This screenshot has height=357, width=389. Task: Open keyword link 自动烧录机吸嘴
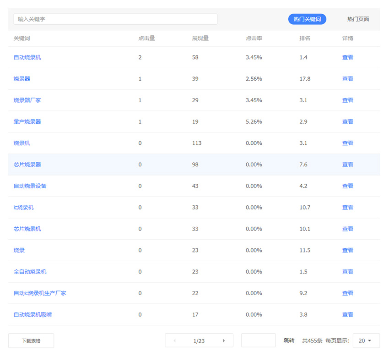33,314
